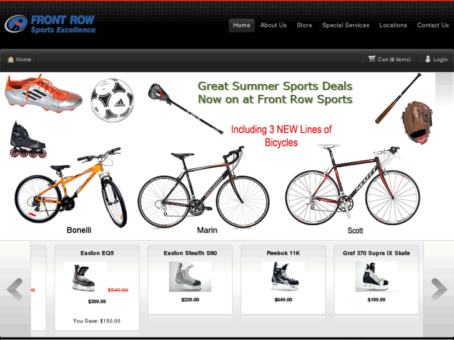This screenshot has height=340, width=454.
Task: Open the shopping cart icon
Action: point(372,59)
